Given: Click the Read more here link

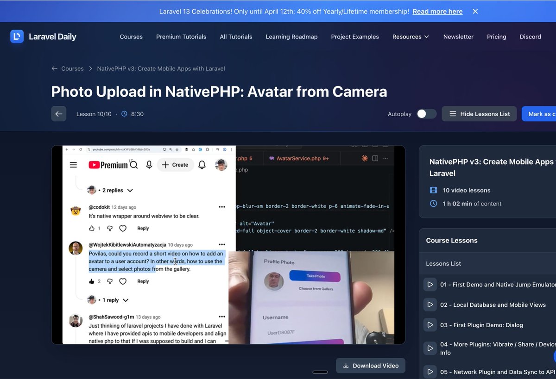Looking at the screenshot, I should pyautogui.click(x=437, y=11).
